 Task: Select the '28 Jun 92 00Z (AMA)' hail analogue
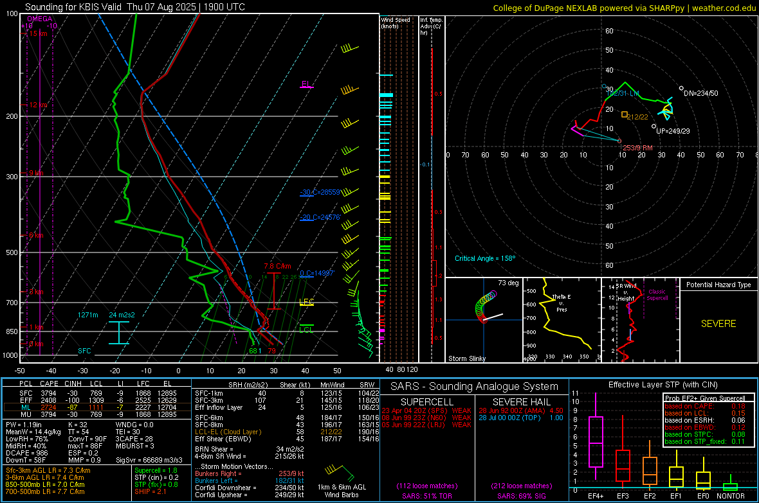coord(521,410)
